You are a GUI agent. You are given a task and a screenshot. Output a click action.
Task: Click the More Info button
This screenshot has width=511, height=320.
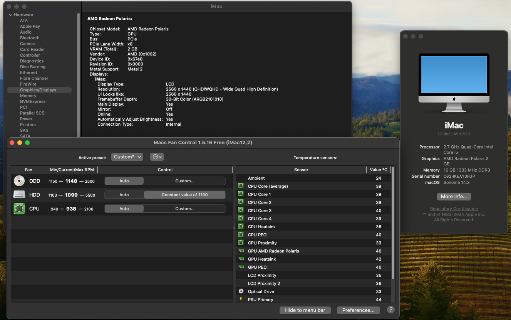454,196
